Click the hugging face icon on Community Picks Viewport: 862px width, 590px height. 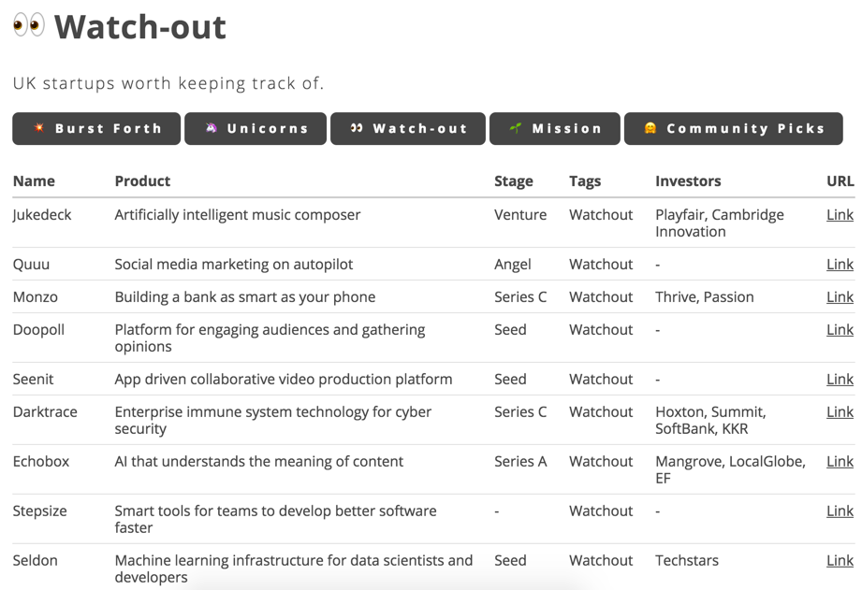(650, 128)
